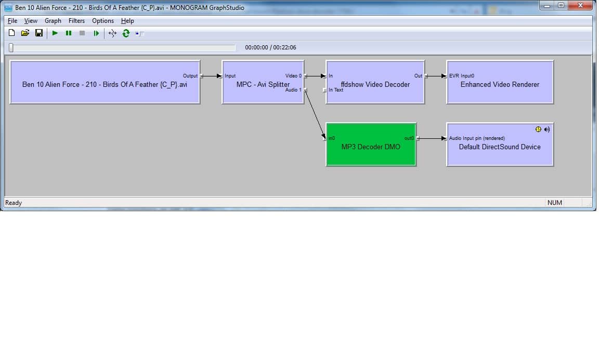
Task: Stop the graph with the stop icon
Action: click(x=82, y=33)
